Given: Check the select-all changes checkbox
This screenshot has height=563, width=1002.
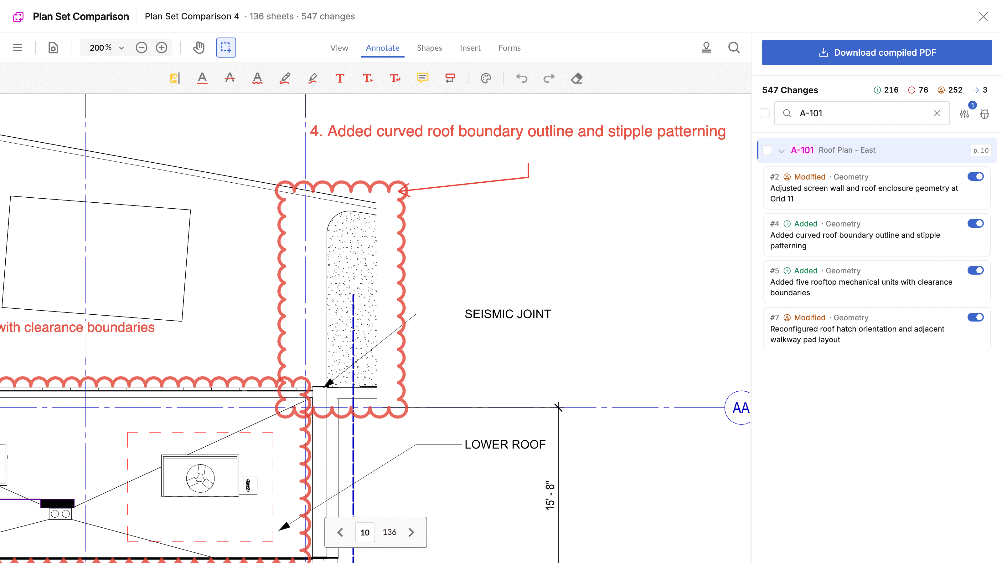Looking at the screenshot, I should [765, 113].
